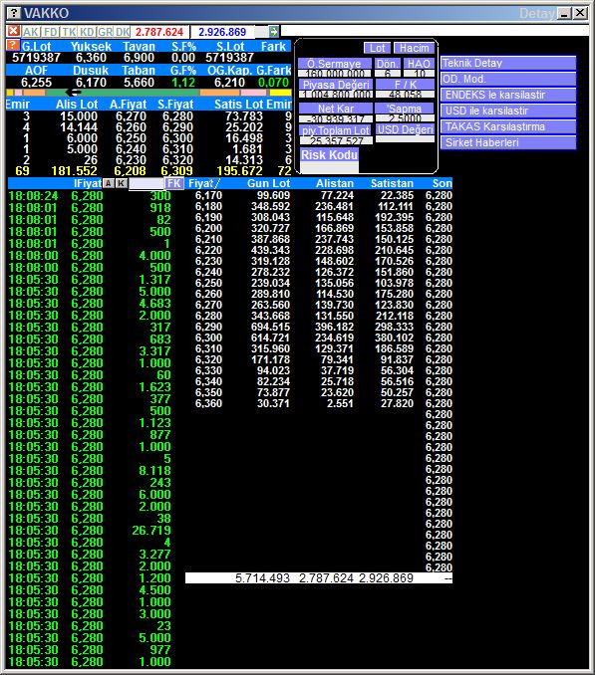
Task: Click the small K button next to IFiyat
Action: [x=121, y=183]
